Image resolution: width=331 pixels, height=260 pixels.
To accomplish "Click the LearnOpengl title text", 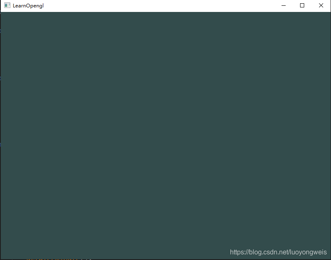I will pyautogui.click(x=27, y=5).
